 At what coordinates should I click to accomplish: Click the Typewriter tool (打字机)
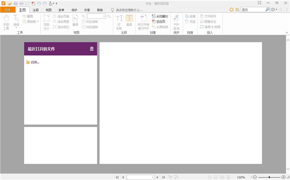(x=119, y=22)
